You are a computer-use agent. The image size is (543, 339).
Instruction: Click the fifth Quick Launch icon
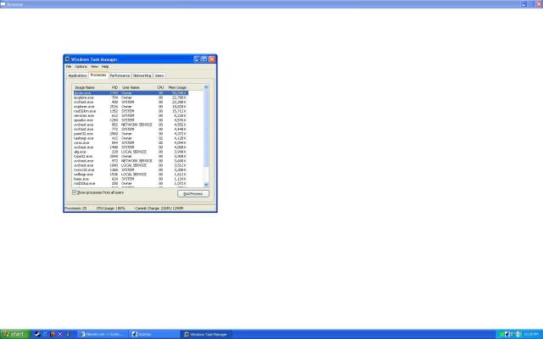[x=68, y=334]
